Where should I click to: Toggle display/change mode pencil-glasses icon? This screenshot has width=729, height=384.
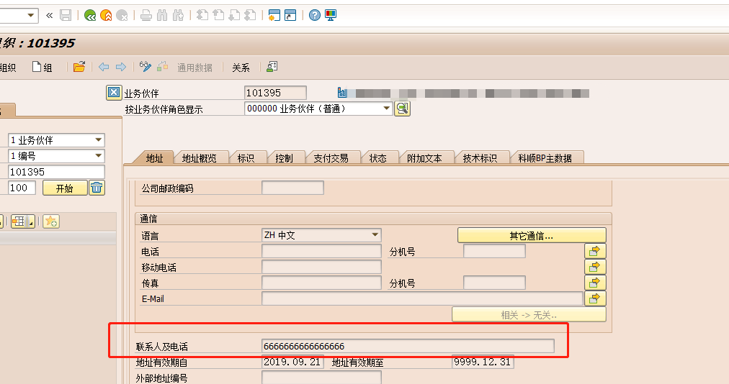(x=146, y=67)
